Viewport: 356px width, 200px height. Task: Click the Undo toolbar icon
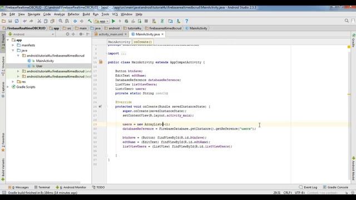[24, 21]
